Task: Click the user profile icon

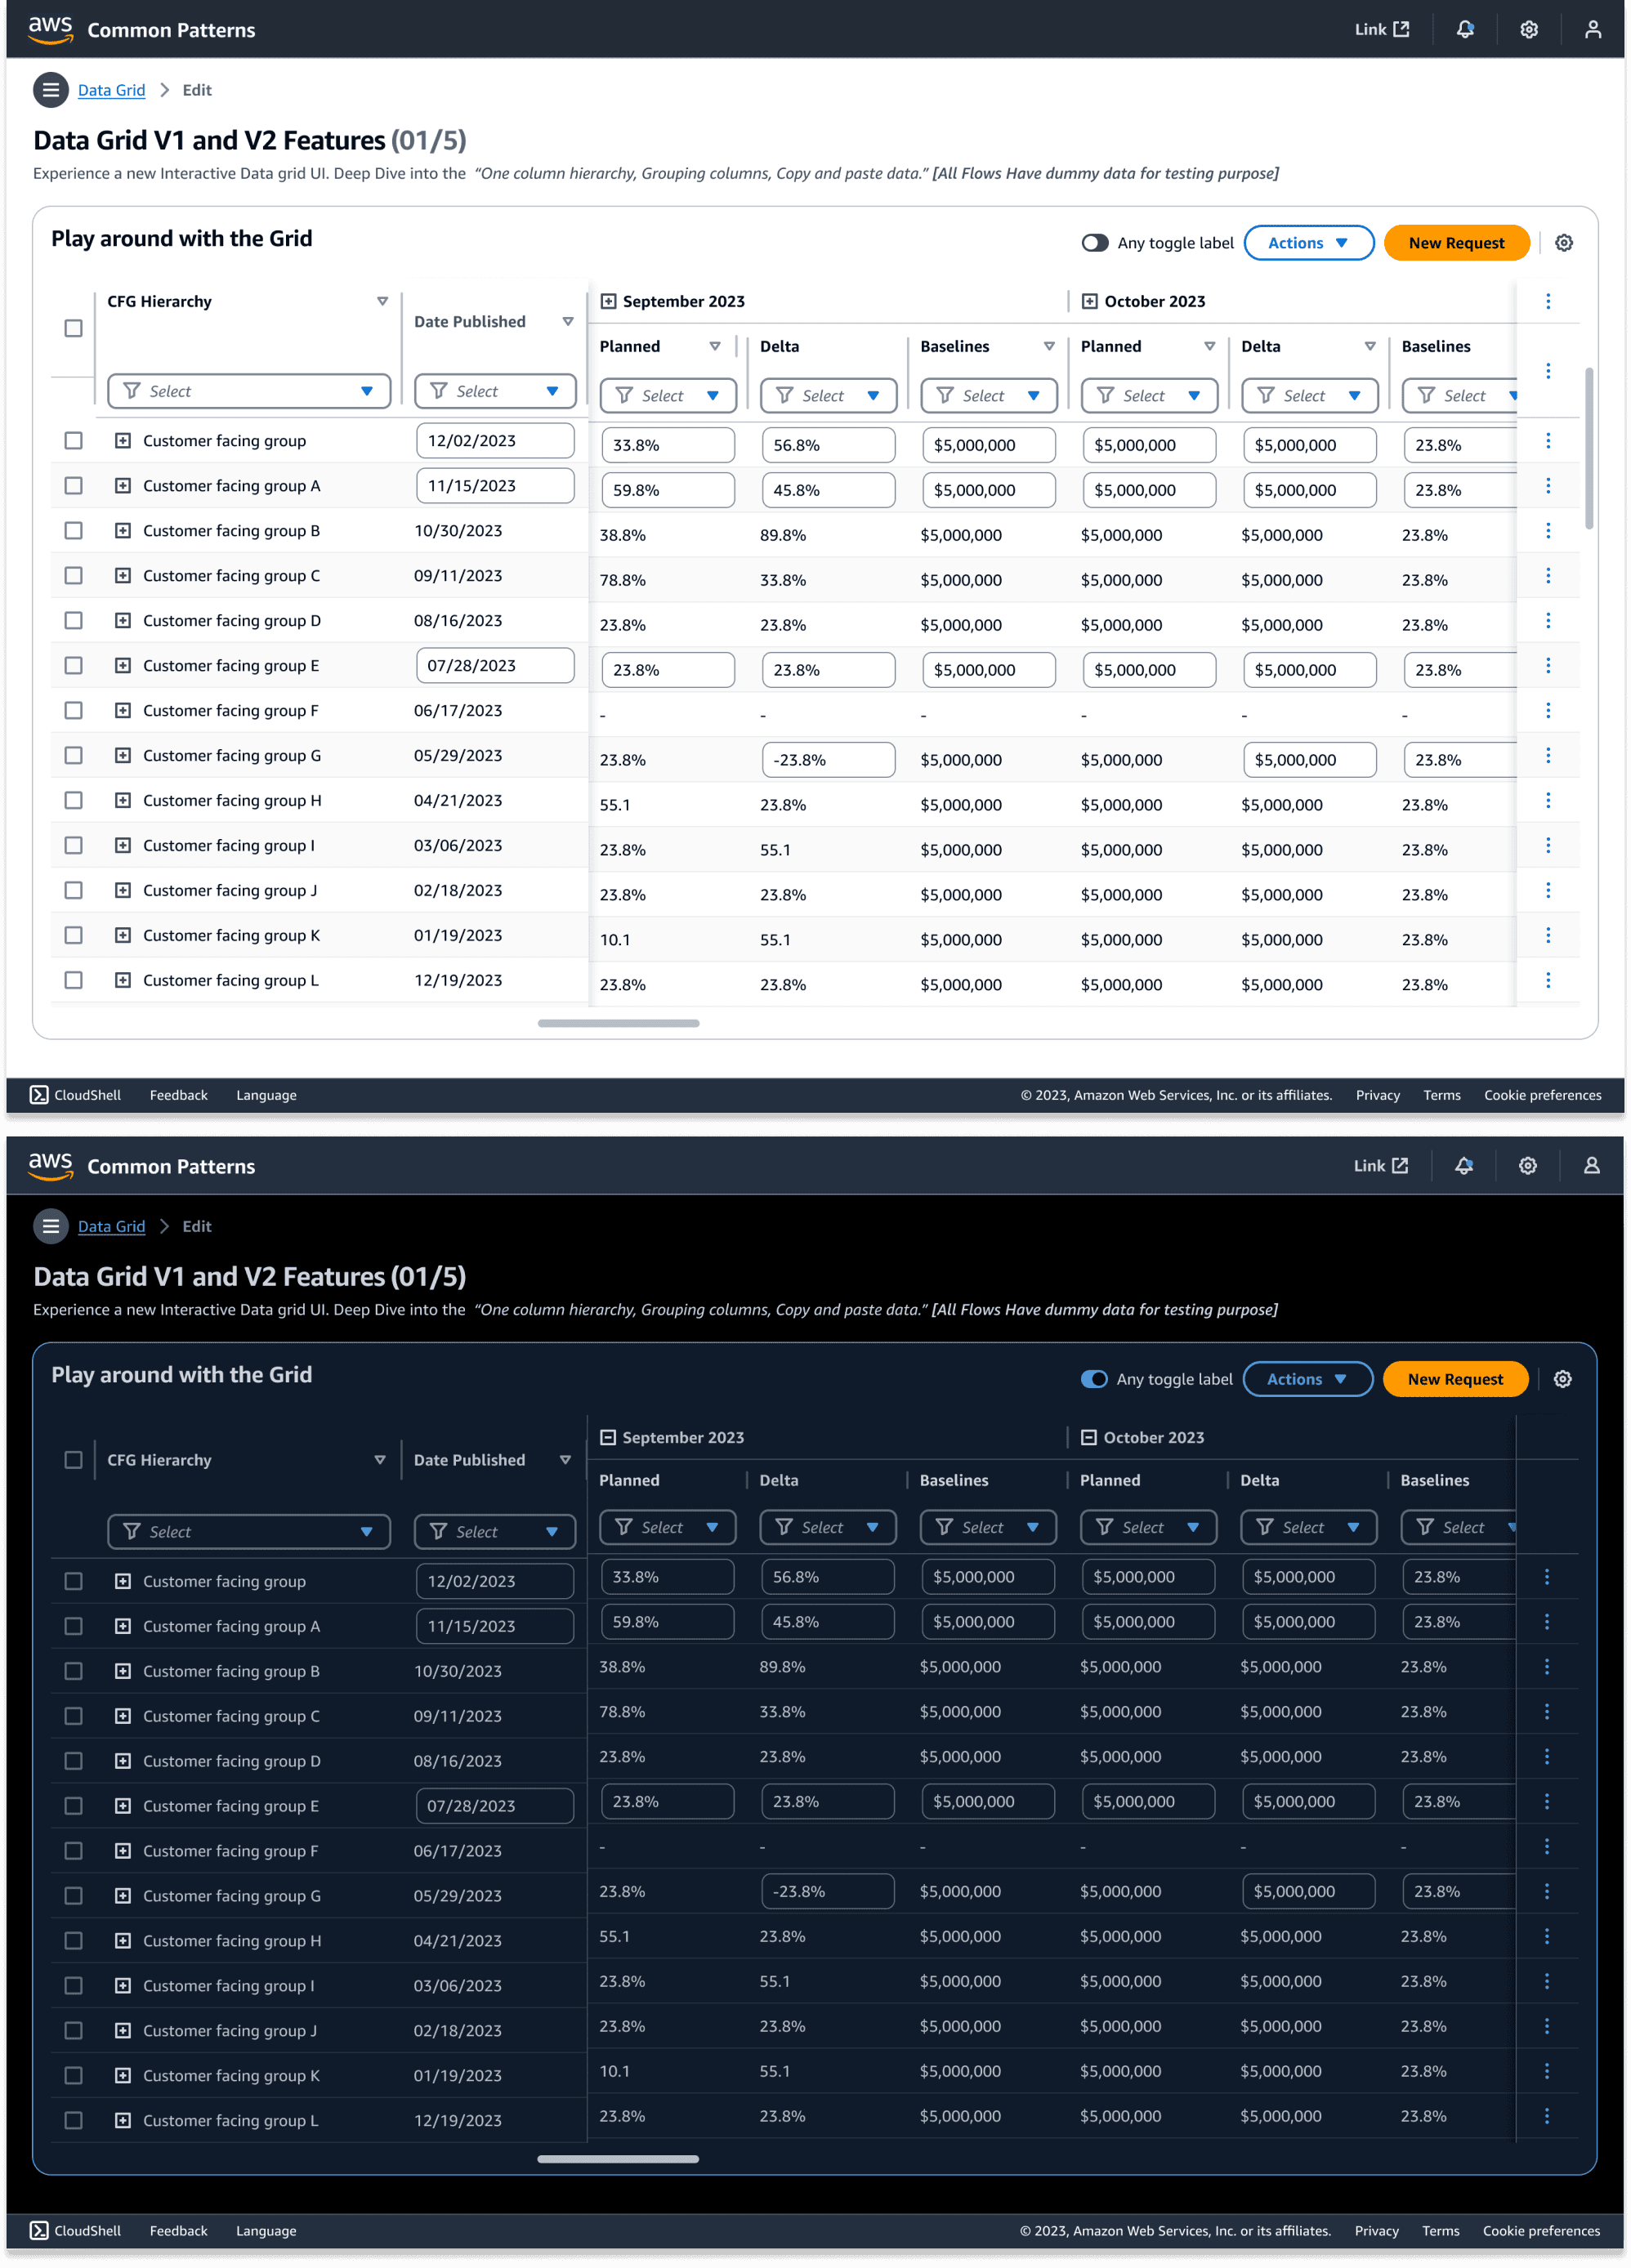Action: tap(1592, 29)
